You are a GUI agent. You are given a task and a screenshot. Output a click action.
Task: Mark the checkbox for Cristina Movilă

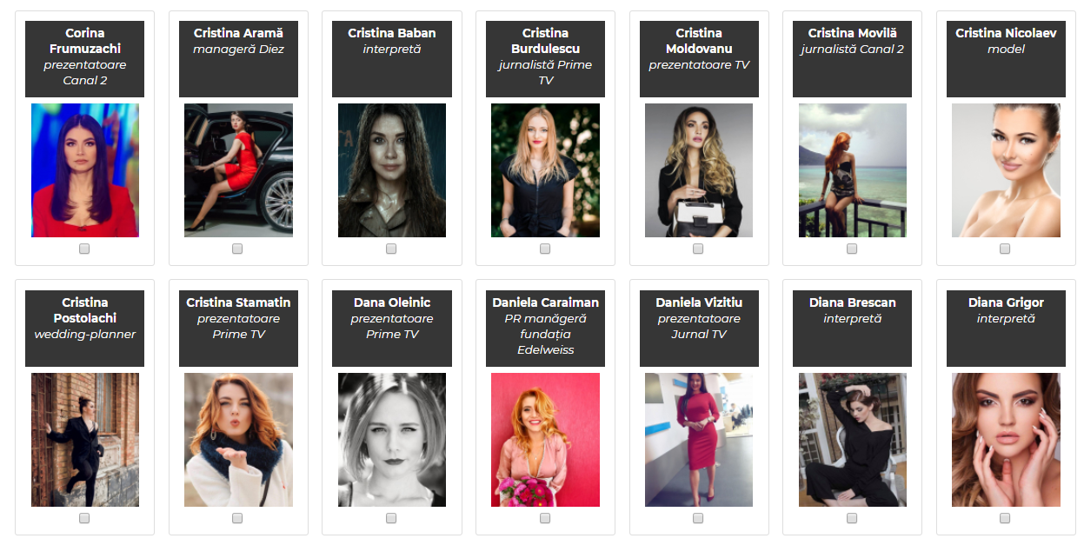pos(852,249)
